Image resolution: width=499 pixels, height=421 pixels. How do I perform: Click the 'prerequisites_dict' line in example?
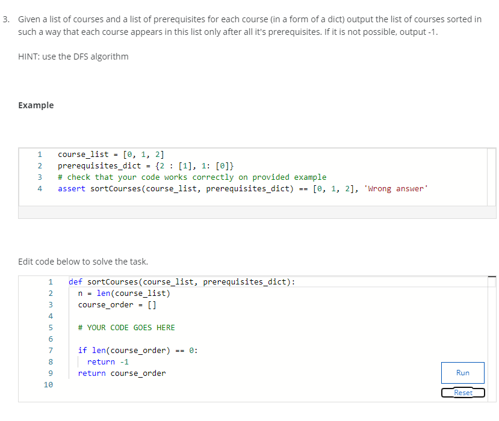[x=146, y=166]
